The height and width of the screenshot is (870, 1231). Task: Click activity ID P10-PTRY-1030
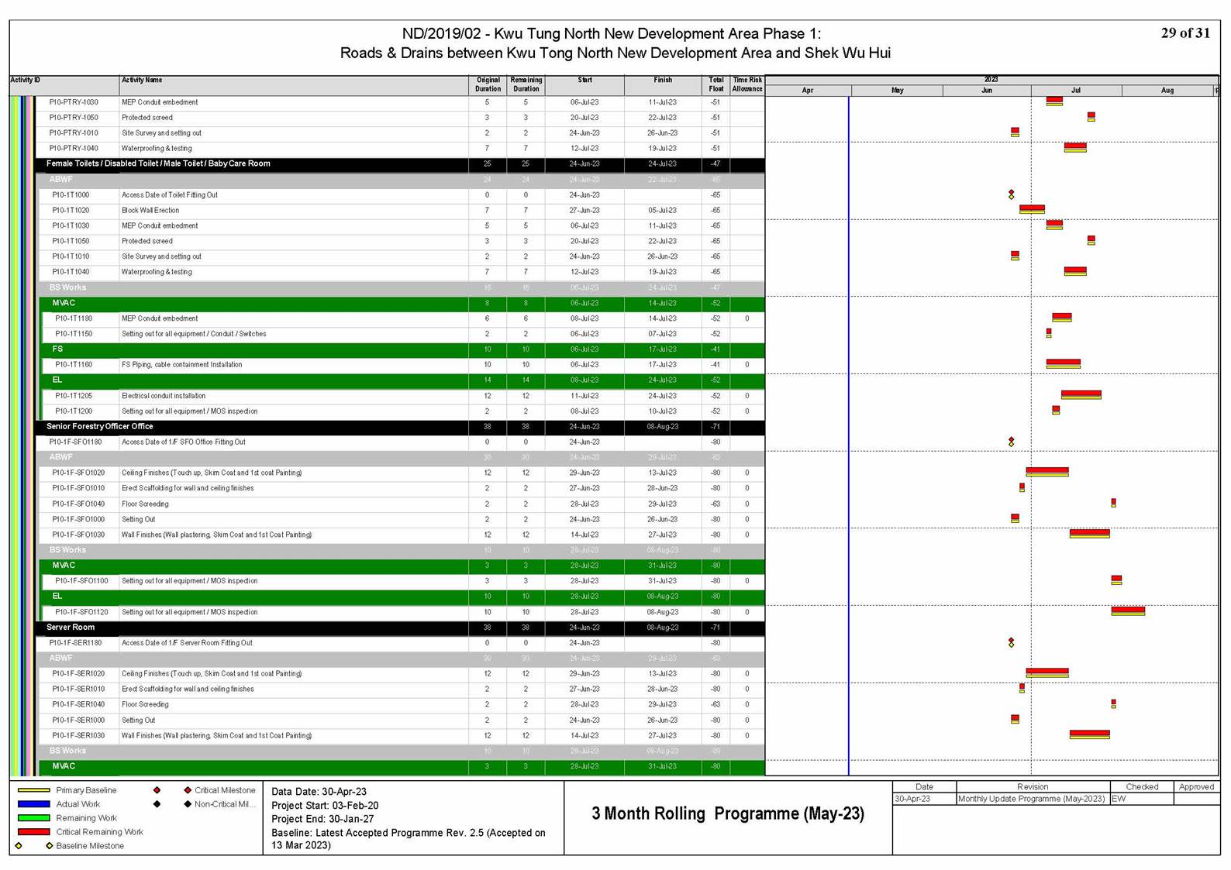click(74, 102)
